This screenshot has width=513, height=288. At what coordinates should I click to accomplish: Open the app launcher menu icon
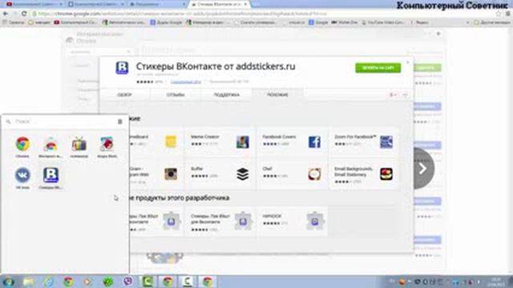tap(119, 122)
